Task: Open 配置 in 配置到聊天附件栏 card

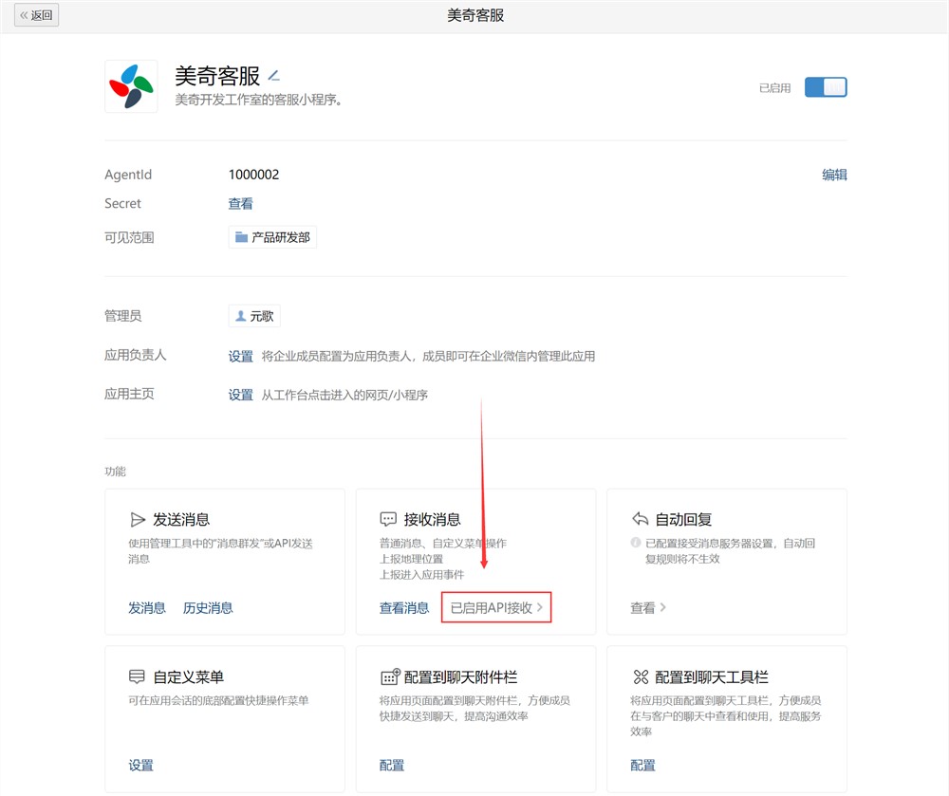Action: click(x=392, y=765)
